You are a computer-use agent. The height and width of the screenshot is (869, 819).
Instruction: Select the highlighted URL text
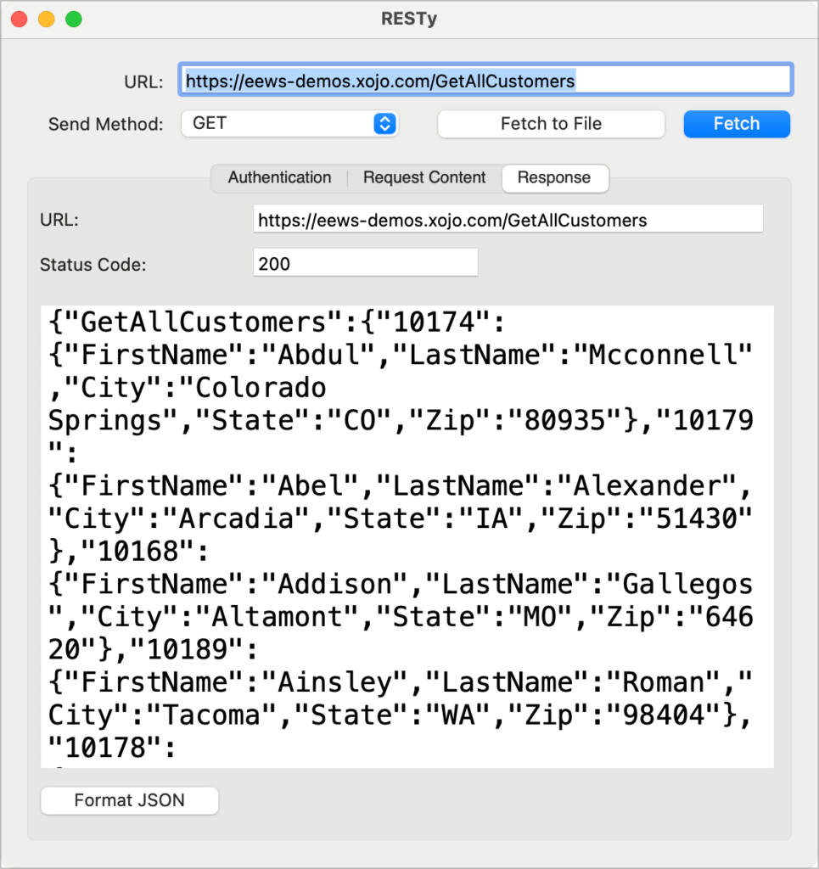[379, 81]
